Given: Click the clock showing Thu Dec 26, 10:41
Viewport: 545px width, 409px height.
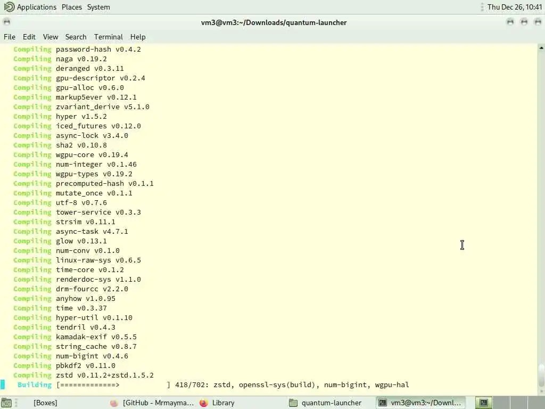Looking at the screenshot, I should [515, 7].
